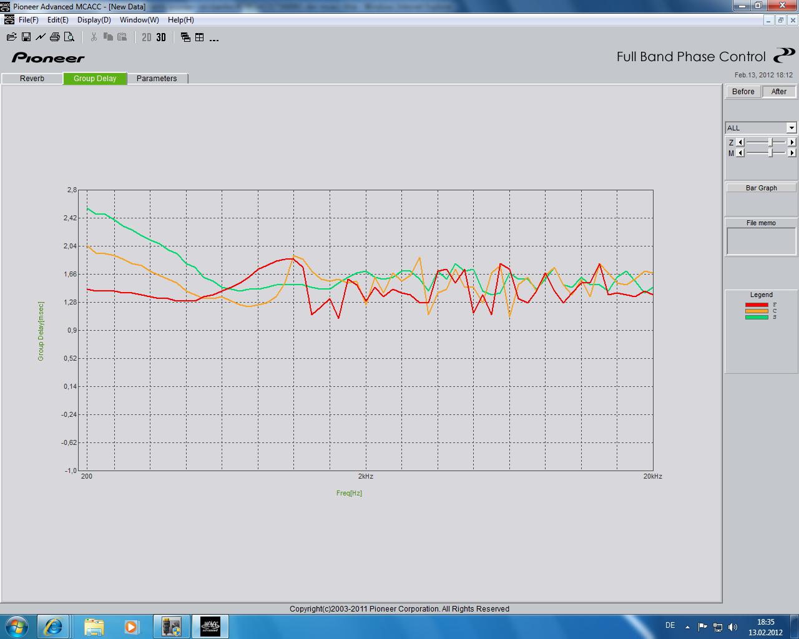
Task: Click the network tray icon
Action: pos(718,627)
